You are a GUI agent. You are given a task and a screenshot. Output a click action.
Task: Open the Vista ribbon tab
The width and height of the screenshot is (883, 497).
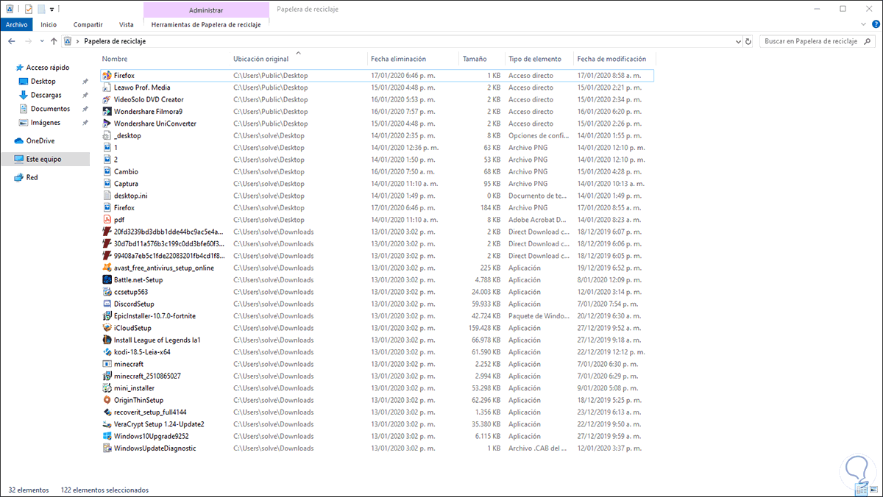(x=127, y=24)
